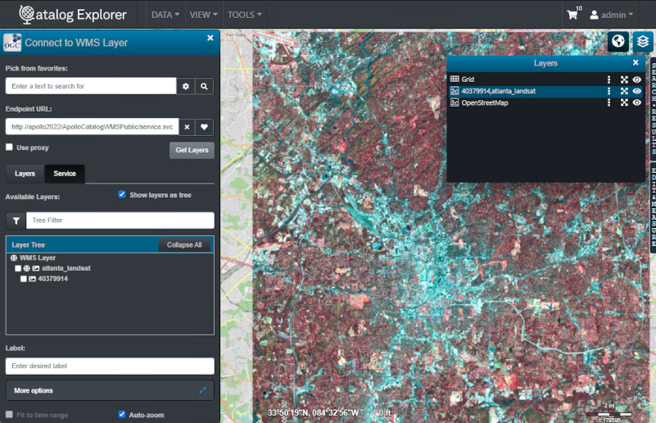Expand the More options section
Screen dimensions: 656x423
[110, 390]
